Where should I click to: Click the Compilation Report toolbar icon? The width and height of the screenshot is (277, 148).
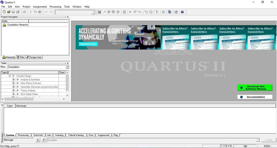pos(163,12)
